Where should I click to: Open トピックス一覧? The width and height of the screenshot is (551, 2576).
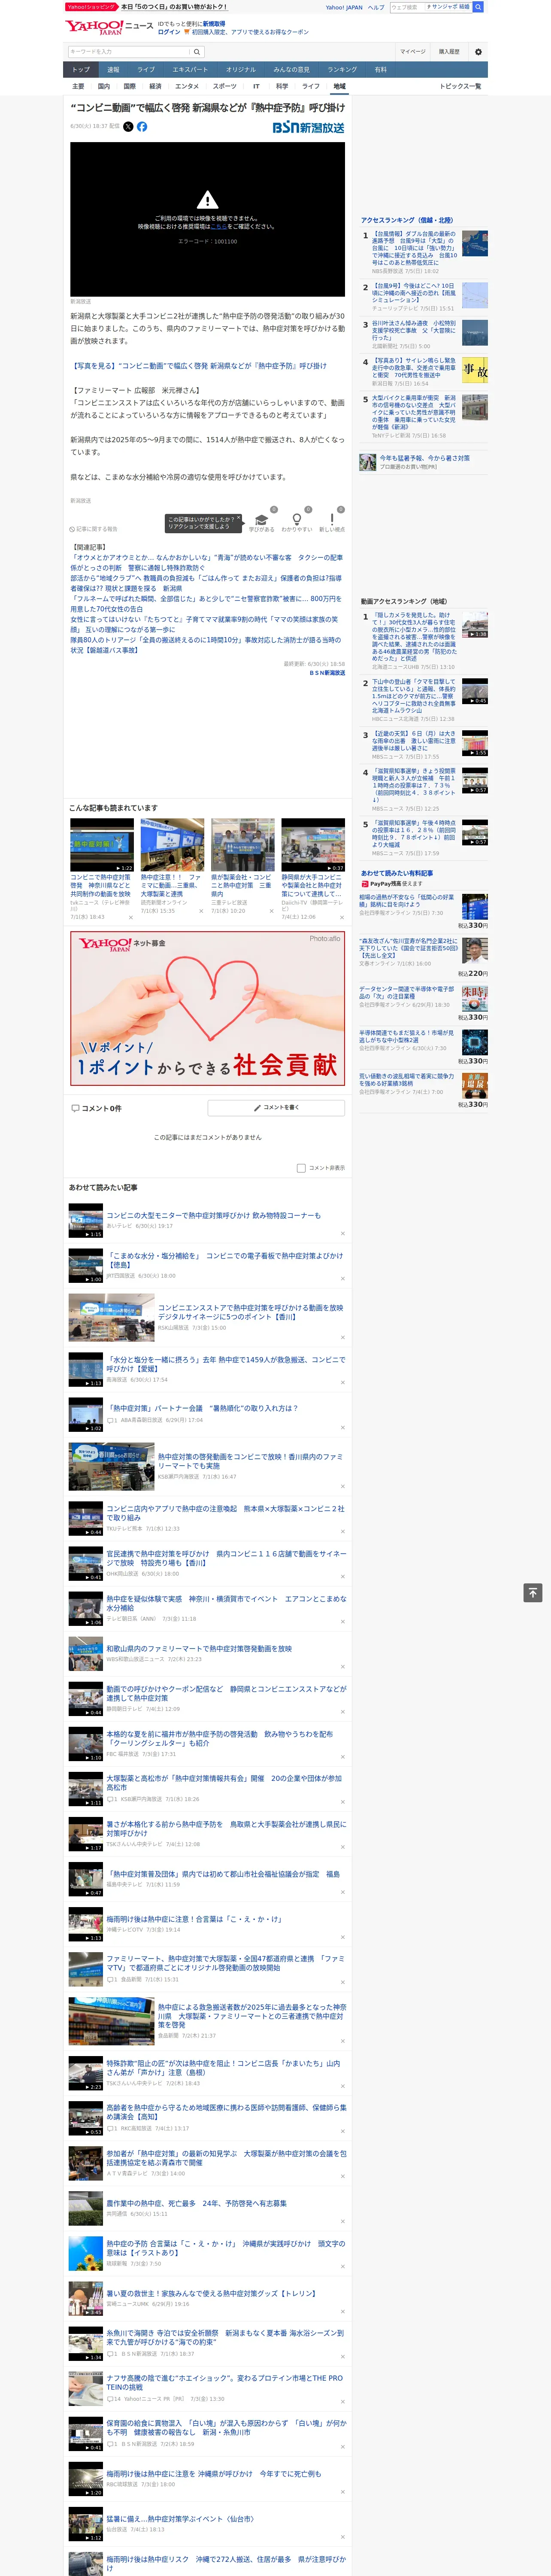(460, 87)
